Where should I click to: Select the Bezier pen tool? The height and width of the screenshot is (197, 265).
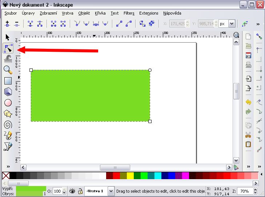tap(8, 146)
